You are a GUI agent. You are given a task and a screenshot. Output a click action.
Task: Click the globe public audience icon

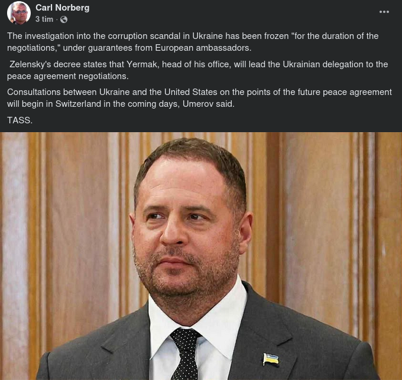click(64, 19)
